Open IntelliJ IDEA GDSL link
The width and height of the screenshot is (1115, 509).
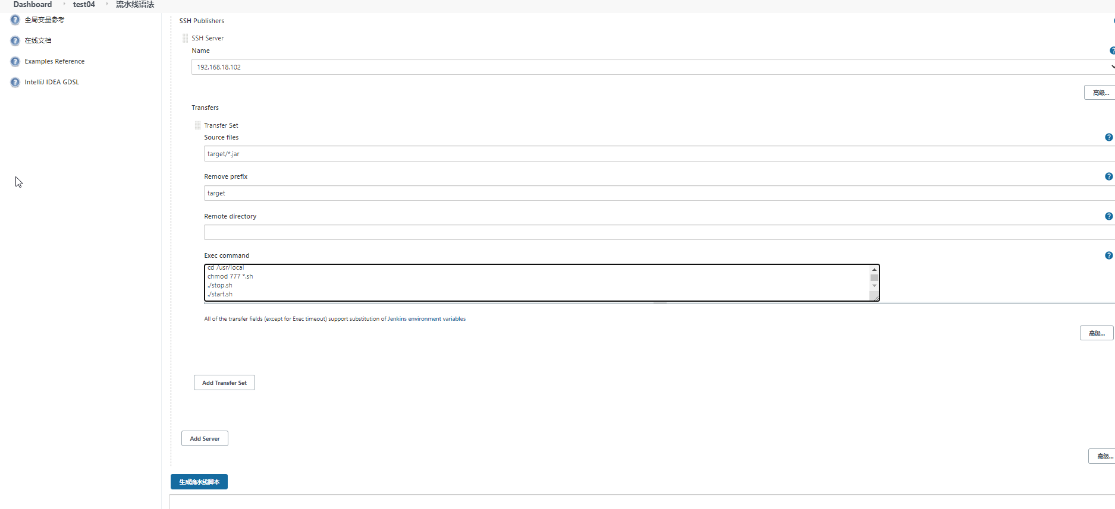click(52, 82)
